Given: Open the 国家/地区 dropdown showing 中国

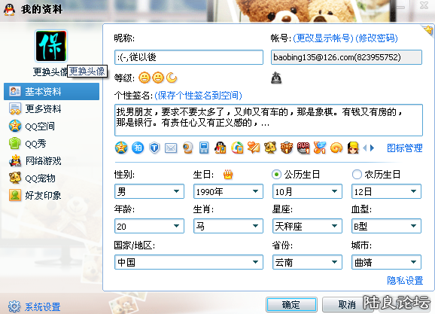Looking at the screenshot, I should pos(189,262).
